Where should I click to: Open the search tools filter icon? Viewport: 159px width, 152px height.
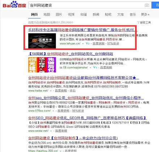(138, 22)
